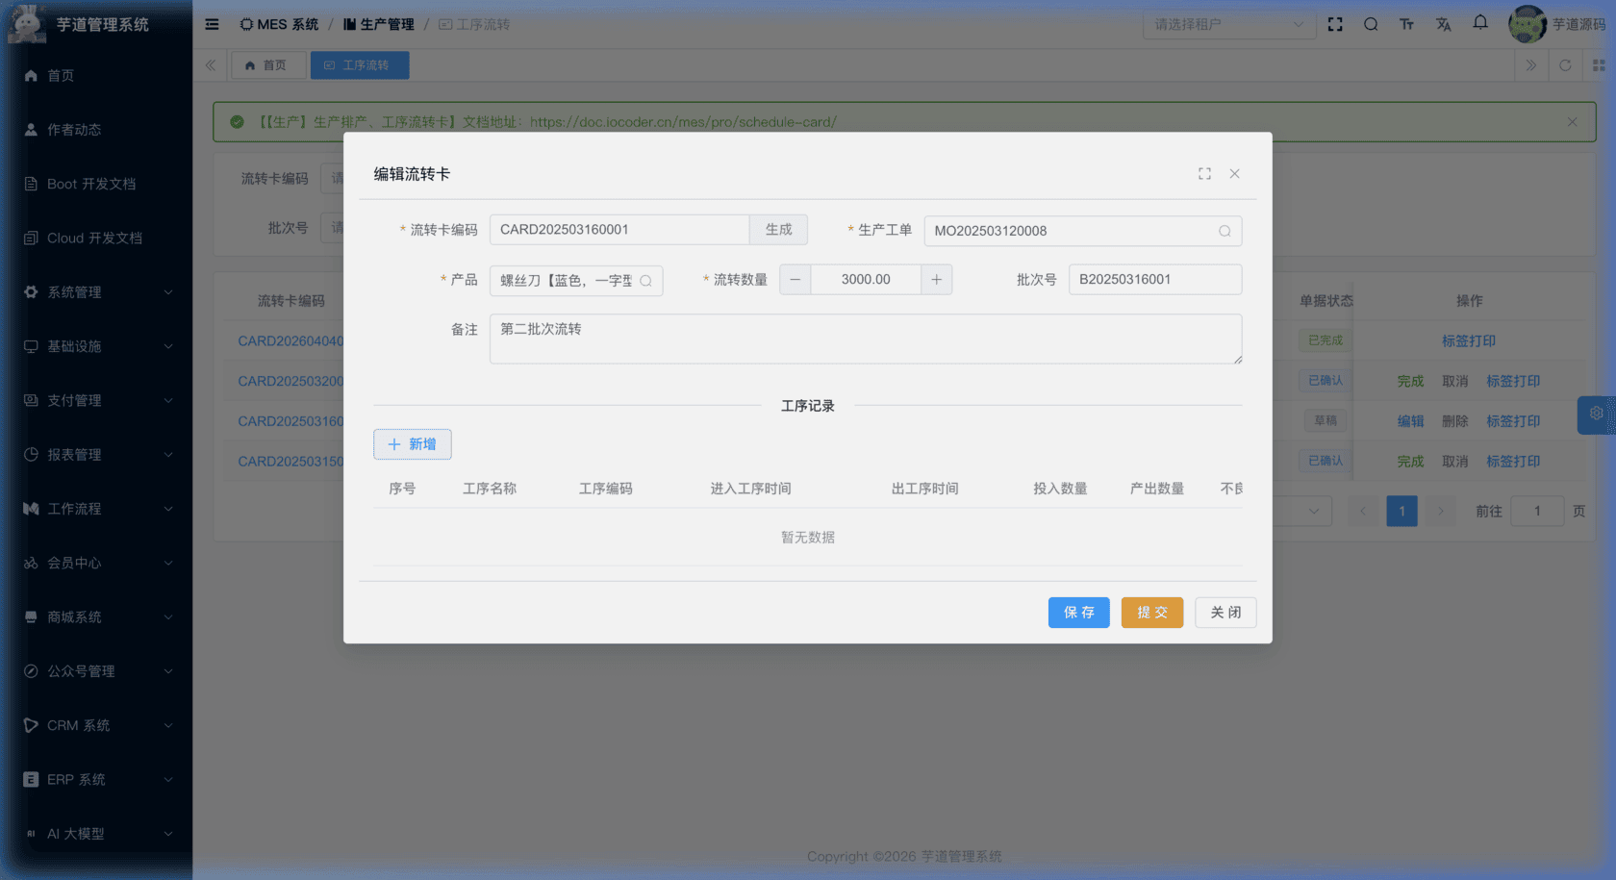This screenshot has width=1616, height=880.
Task: Click the orange 提交 button
Action: click(x=1151, y=613)
